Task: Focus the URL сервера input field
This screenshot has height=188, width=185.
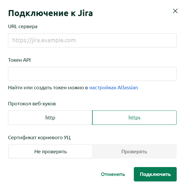Action: click(x=92, y=40)
